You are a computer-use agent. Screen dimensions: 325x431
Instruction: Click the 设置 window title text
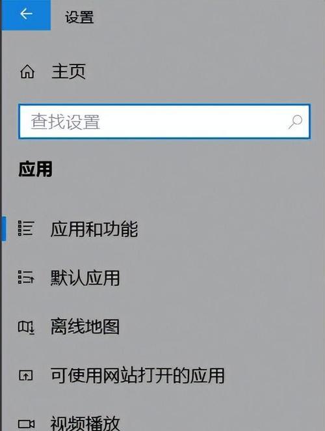pos(79,17)
